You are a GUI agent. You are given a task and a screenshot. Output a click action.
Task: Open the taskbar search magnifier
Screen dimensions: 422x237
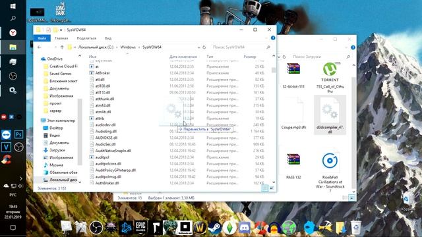click(x=13, y=18)
